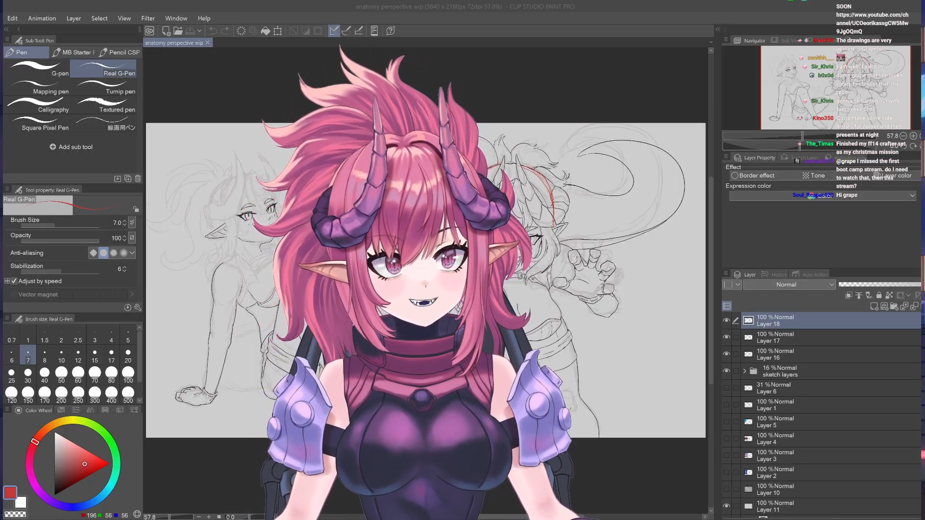Click the help support icon in toolbar
Image resolution: width=925 pixels, height=520 pixels.
pyautogui.click(x=391, y=31)
